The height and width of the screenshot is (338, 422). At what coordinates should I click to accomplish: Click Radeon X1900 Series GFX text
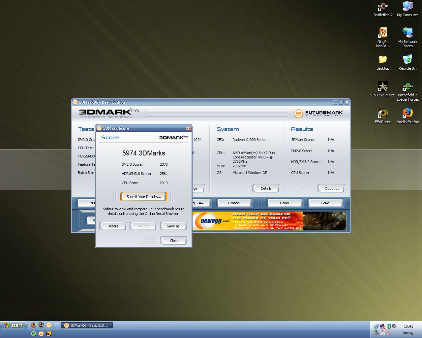(x=249, y=140)
